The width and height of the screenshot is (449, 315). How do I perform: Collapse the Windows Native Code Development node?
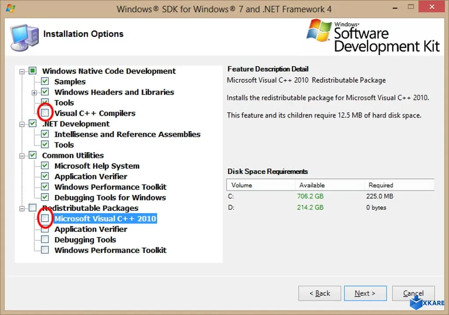tap(22, 71)
